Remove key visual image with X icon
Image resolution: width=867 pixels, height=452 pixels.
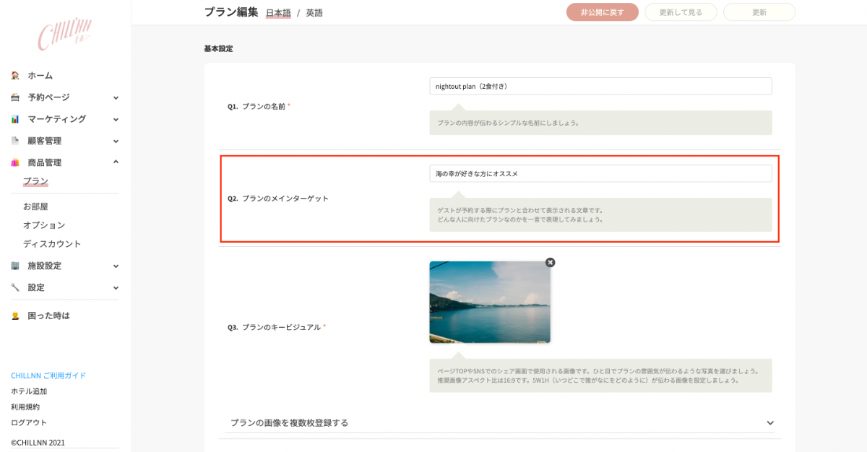click(550, 263)
